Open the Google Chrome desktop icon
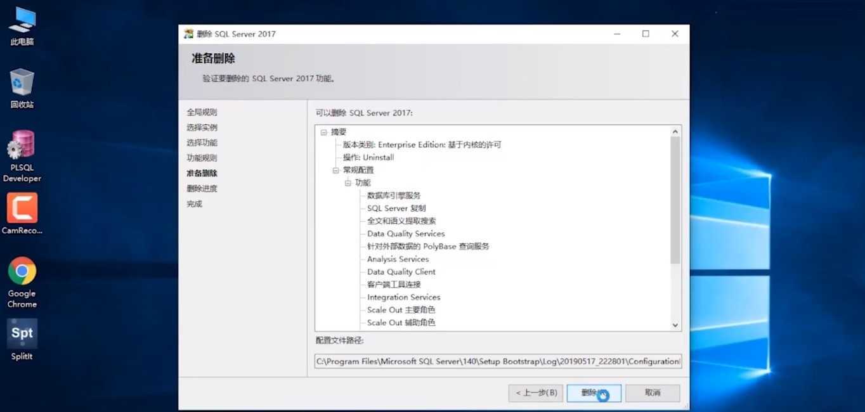 tap(22, 283)
